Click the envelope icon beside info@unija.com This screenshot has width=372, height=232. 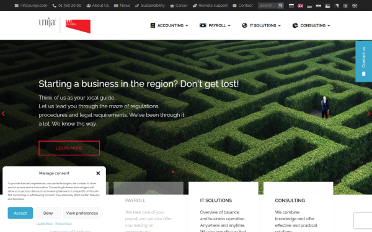(x=16, y=6)
